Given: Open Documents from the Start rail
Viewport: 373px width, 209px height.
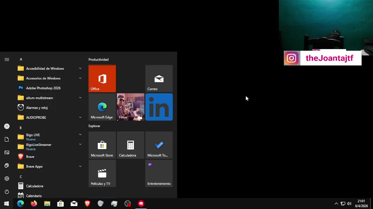Looking at the screenshot, I should [7, 139].
